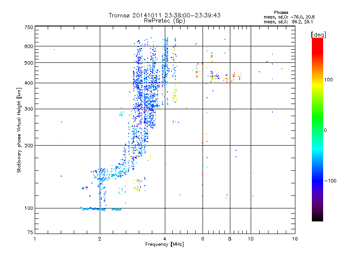347x260 pixels.
Task: Select the 'RwPretec (8p)' subtitle
Action: coord(164,21)
